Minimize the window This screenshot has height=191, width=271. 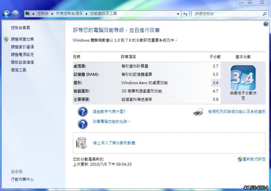tap(241, 3)
